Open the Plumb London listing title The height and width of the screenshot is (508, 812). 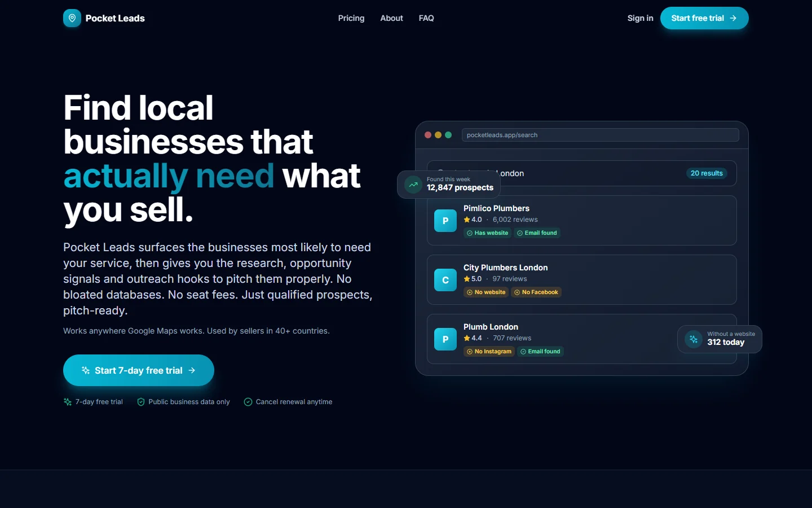(491, 327)
